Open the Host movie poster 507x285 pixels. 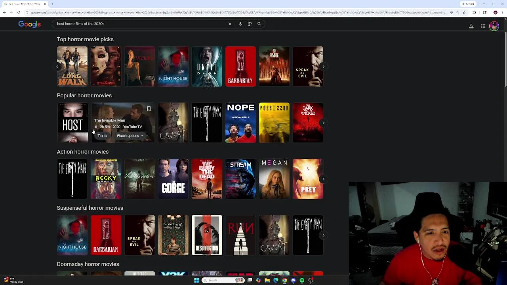[72, 123]
